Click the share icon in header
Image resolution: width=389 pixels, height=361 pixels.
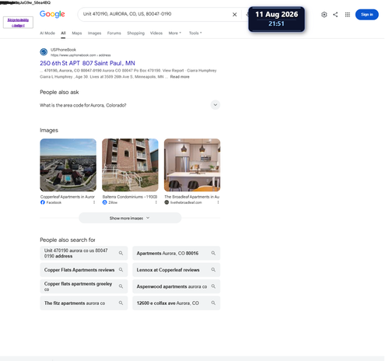point(335,15)
